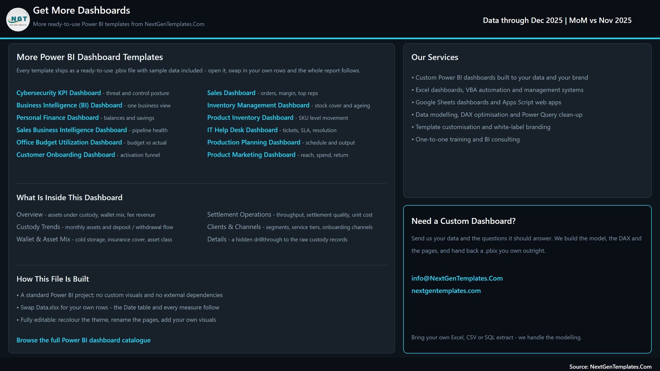Click 'Every template ships as a ready-to-use .pbix' description
The width and height of the screenshot is (660, 371).
189,70
